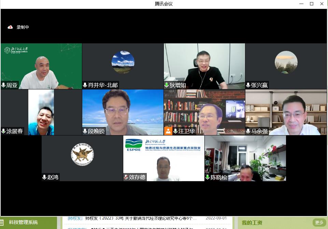Click the microphone icon beside 赵鸿
This screenshot has height=229, width=328.
pyautogui.click(x=44, y=177)
